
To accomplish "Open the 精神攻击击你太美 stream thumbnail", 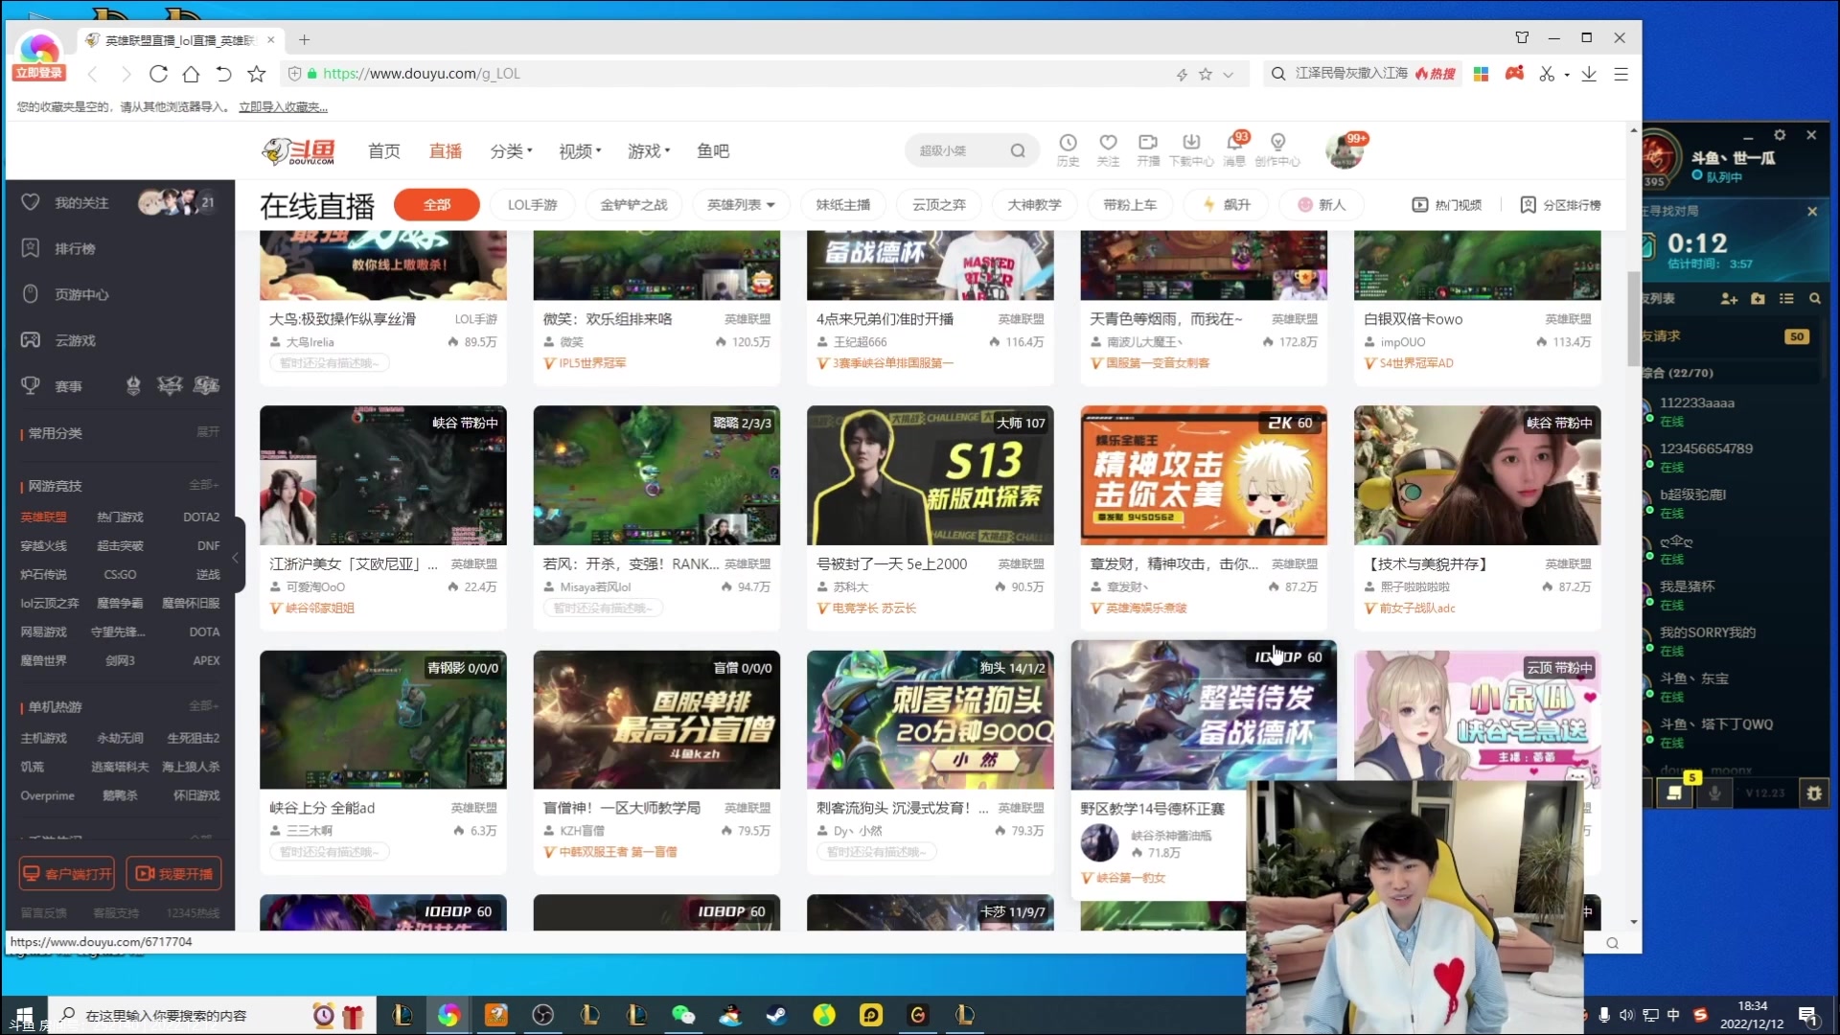I will 1204,474.
